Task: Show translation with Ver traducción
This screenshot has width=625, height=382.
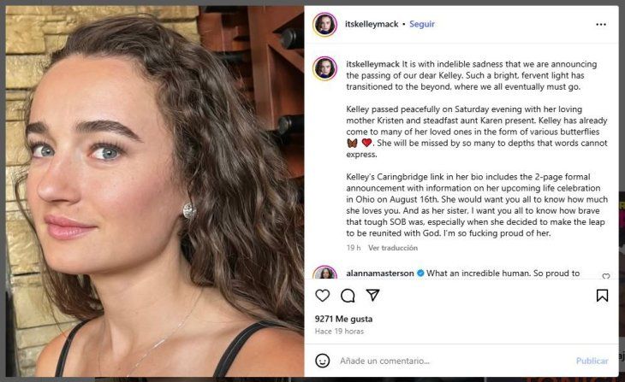Action: click(x=393, y=248)
